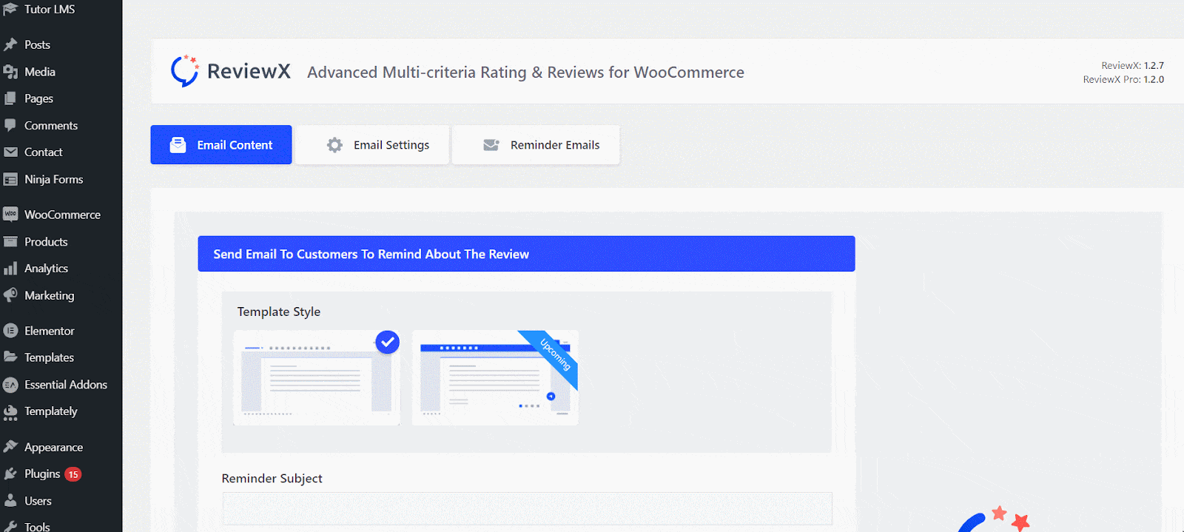The image size is (1184, 532).
Task: Click the Essential Addons icon
Action: tap(10, 385)
